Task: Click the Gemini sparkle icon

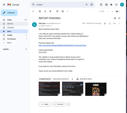Action: 111,5
